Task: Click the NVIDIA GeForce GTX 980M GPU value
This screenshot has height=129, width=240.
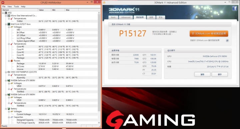Action: click(215, 56)
